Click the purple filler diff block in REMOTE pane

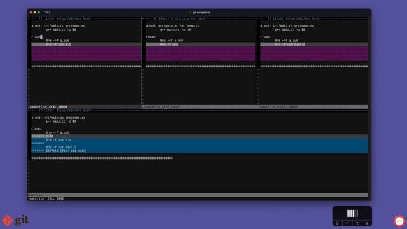[314, 53]
